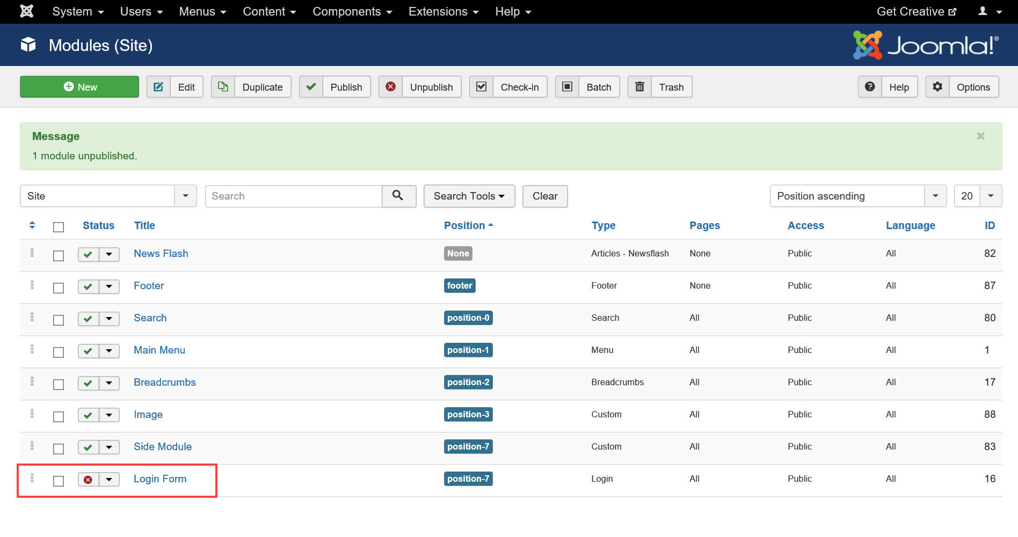Open the Site client dropdown
This screenshot has height=537, width=1018.
(x=108, y=196)
